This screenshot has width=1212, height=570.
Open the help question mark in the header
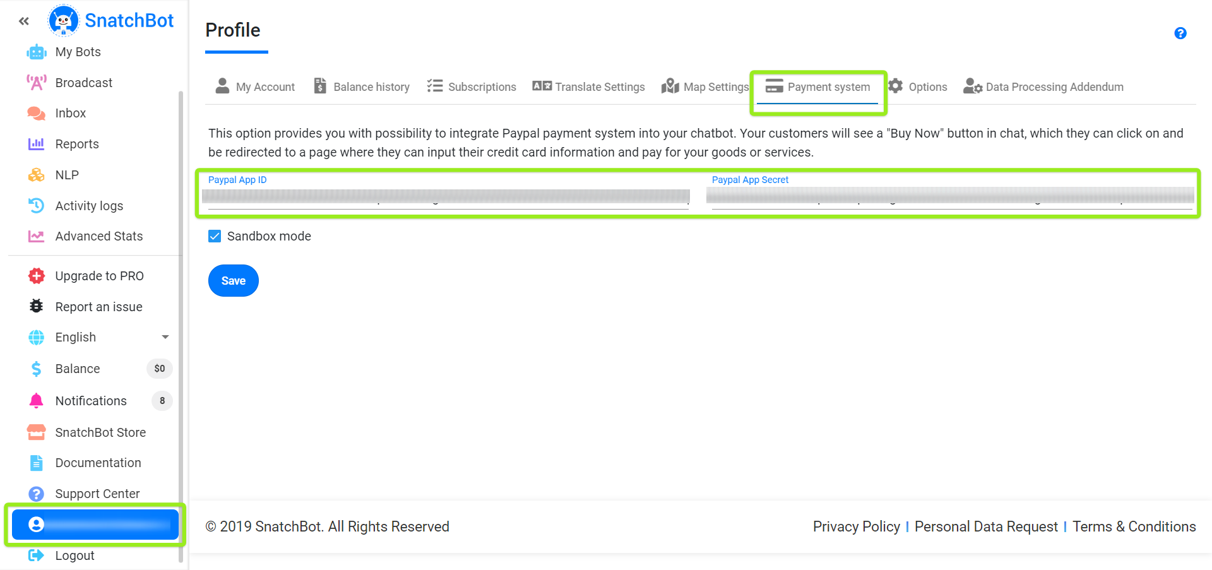tap(1180, 33)
